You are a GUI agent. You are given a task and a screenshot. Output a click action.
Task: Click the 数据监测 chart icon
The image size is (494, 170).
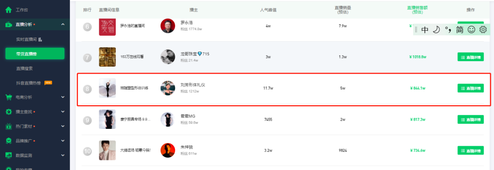coord(9,155)
